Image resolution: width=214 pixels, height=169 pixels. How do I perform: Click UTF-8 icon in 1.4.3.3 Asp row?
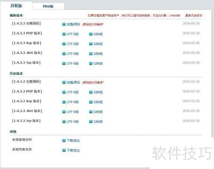click(64, 44)
